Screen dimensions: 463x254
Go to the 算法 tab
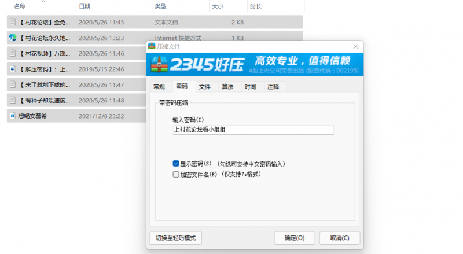(227, 87)
